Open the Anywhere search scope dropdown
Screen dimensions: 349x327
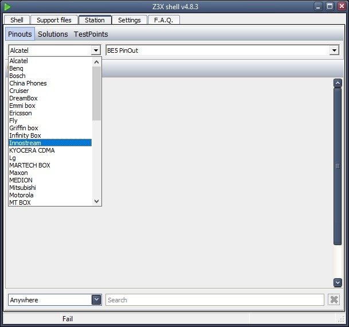click(96, 300)
